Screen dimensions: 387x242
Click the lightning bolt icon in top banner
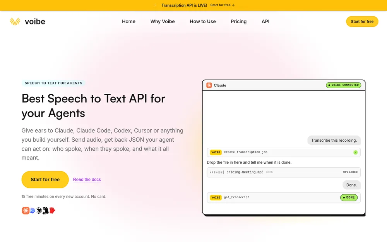click(x=155, y=5)
